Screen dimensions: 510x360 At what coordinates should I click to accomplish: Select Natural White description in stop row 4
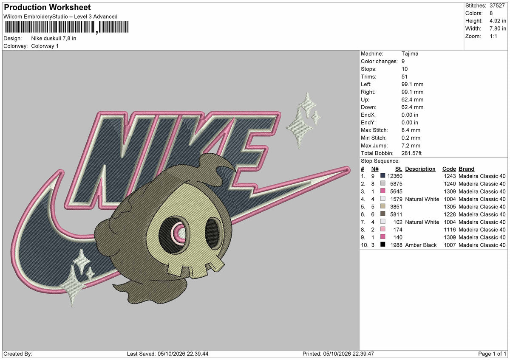422,199
